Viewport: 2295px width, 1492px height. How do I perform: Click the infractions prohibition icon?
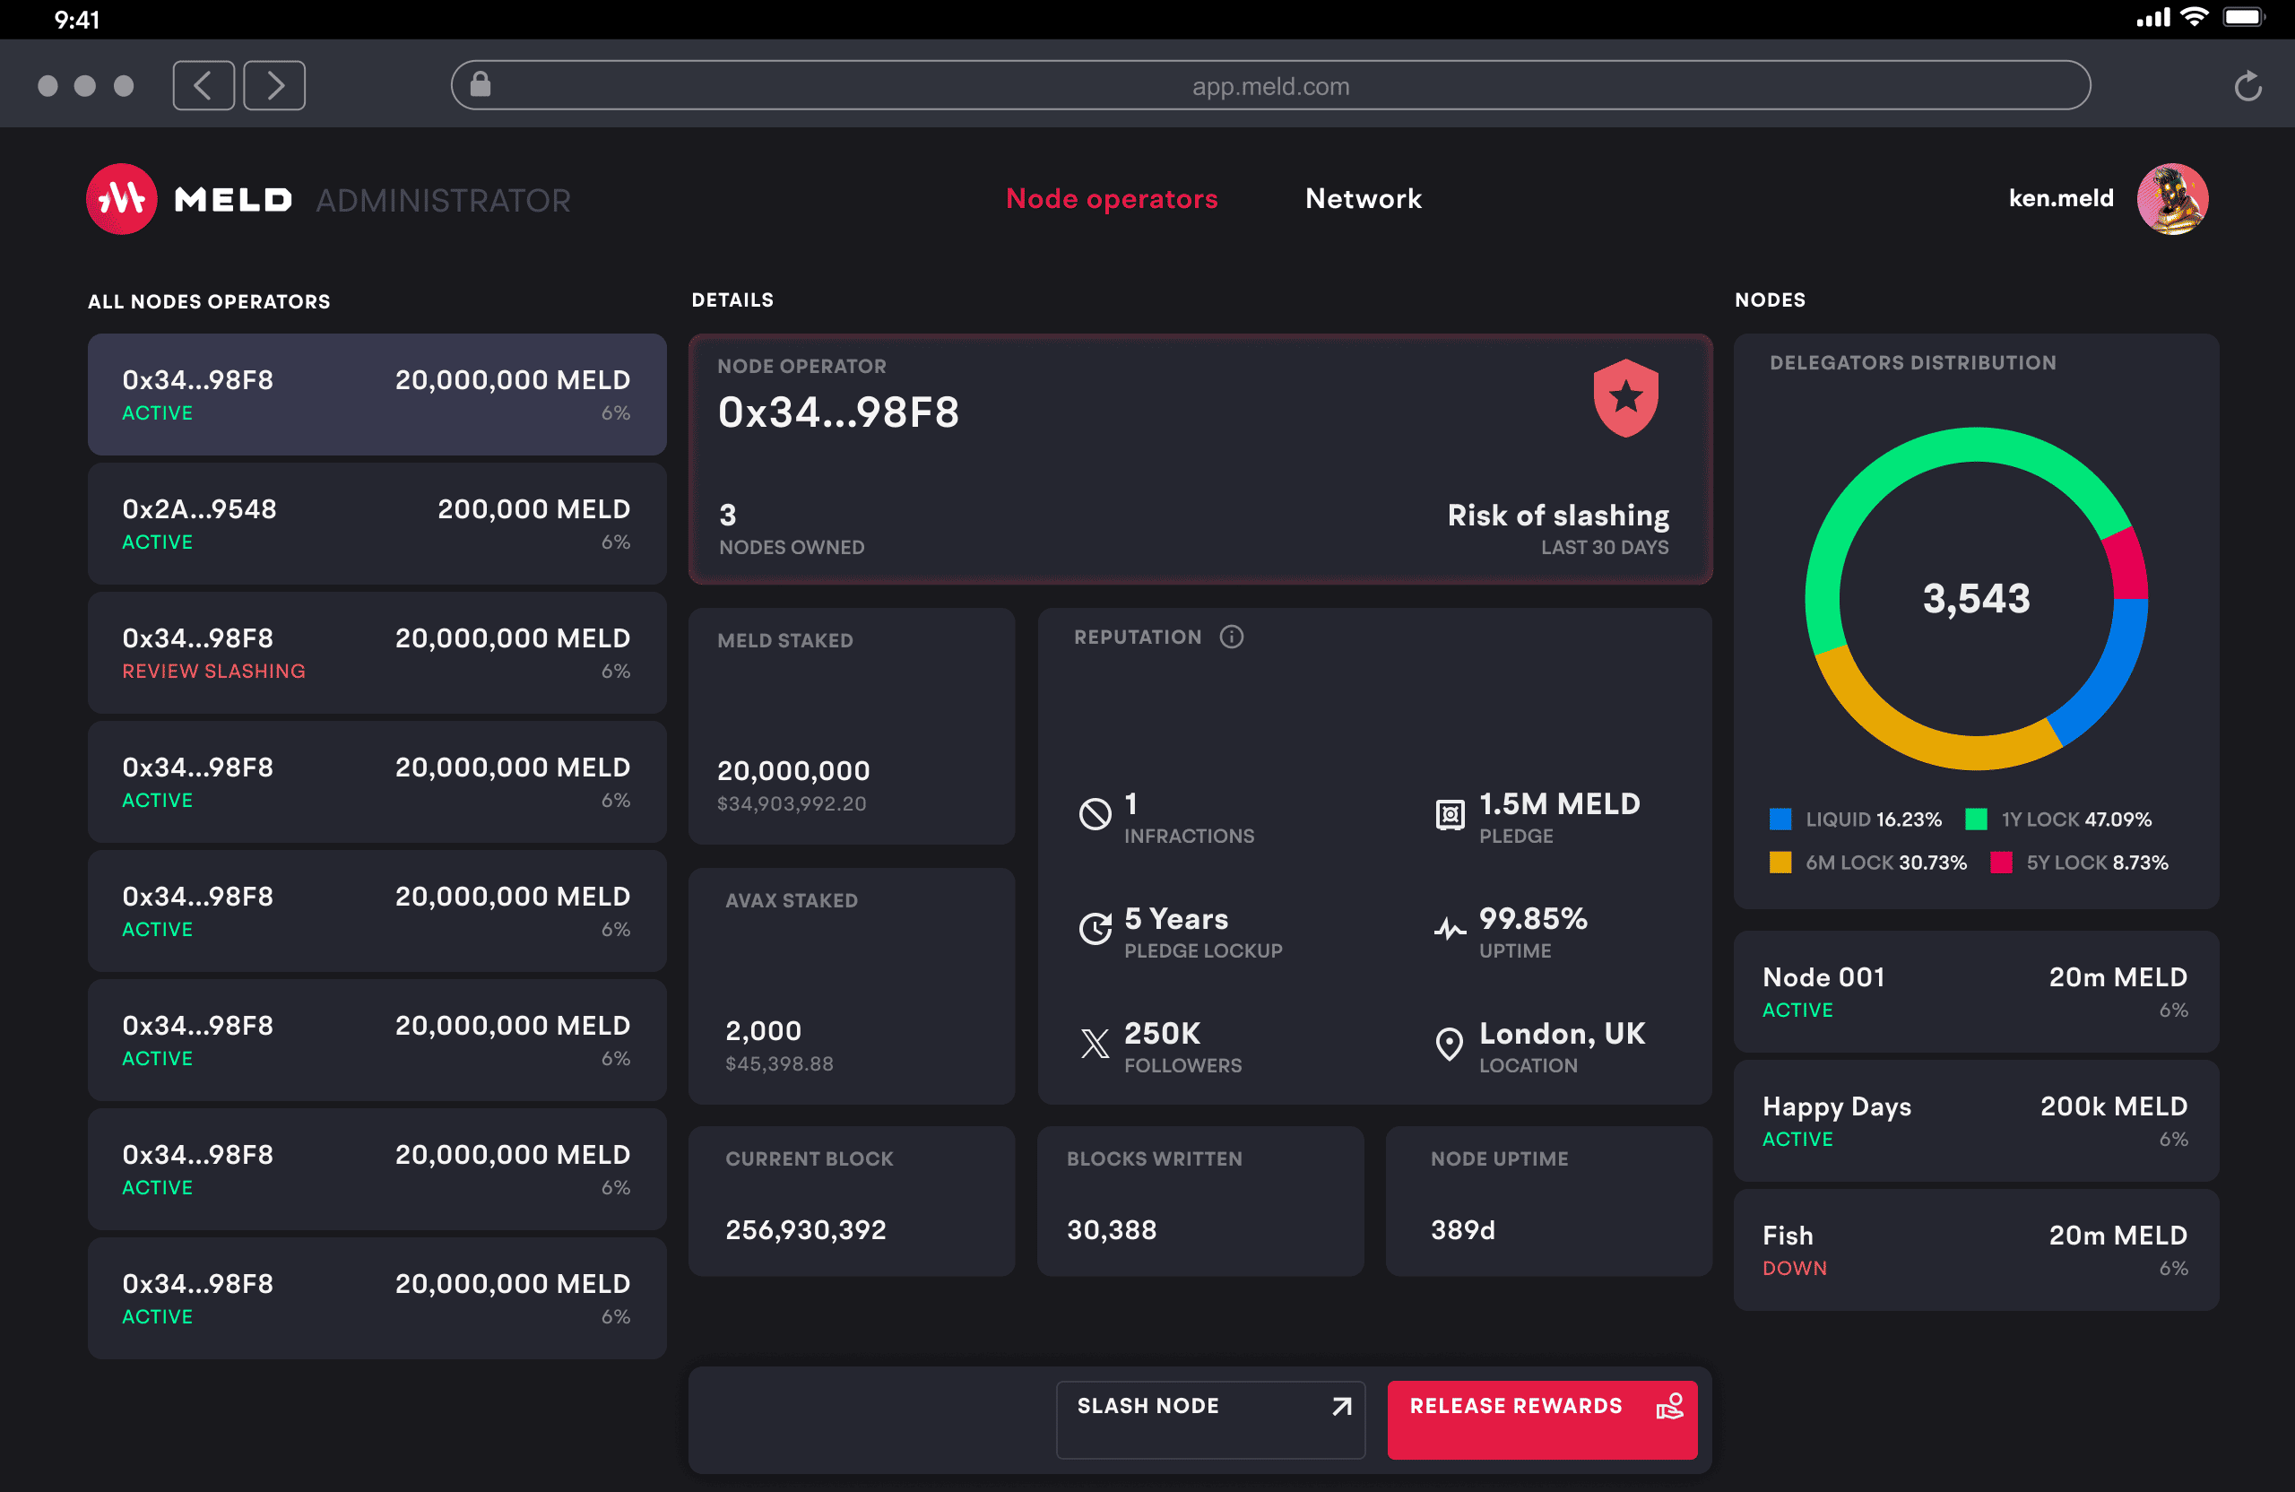point(1096,813)
